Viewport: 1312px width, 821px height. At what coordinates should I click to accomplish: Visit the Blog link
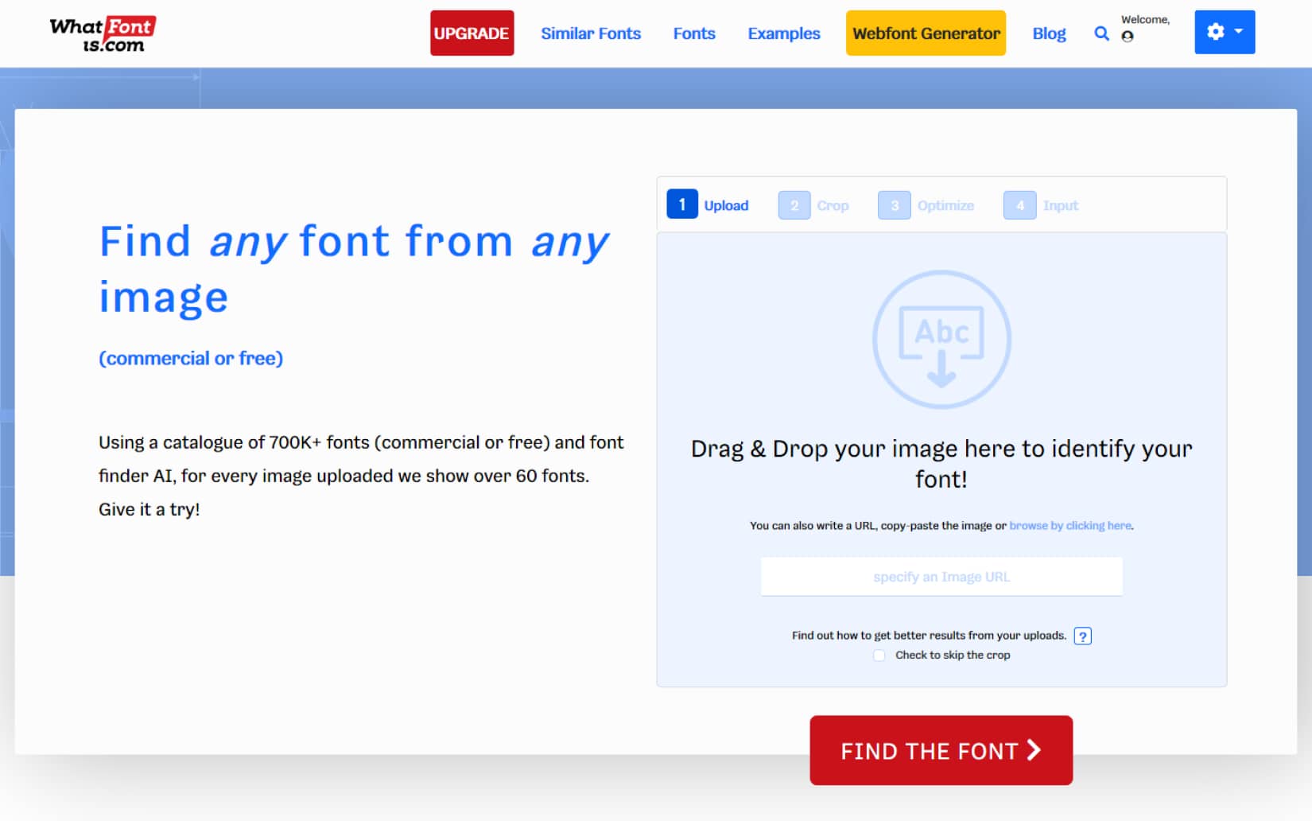(1048, 33)
